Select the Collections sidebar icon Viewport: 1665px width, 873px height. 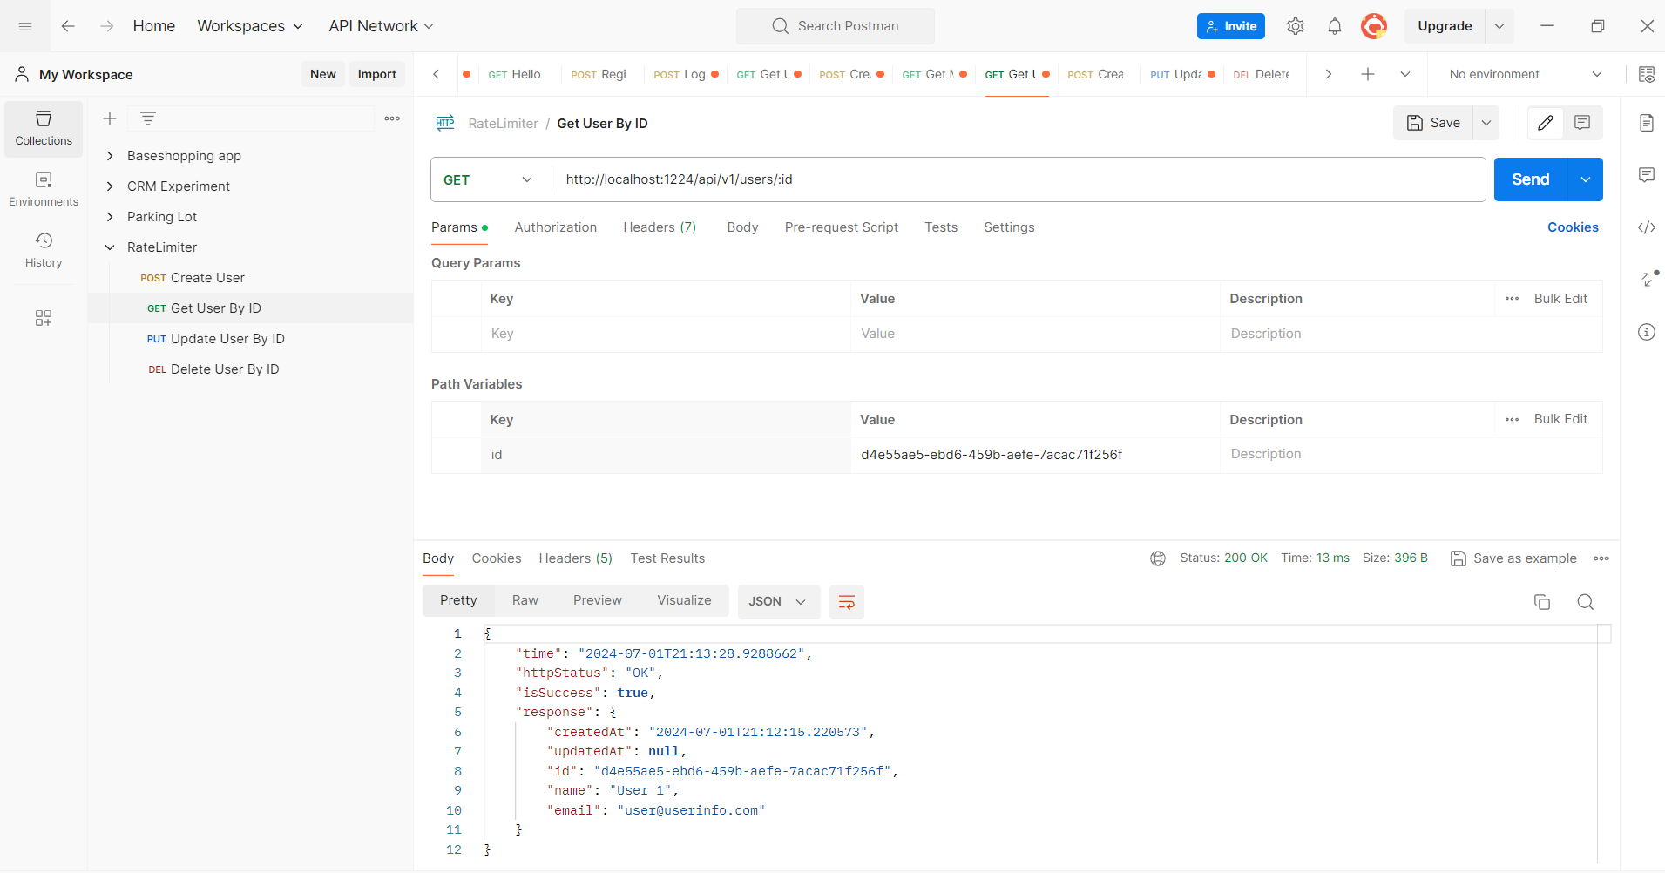pyautogui.click(x=44, y=128)
